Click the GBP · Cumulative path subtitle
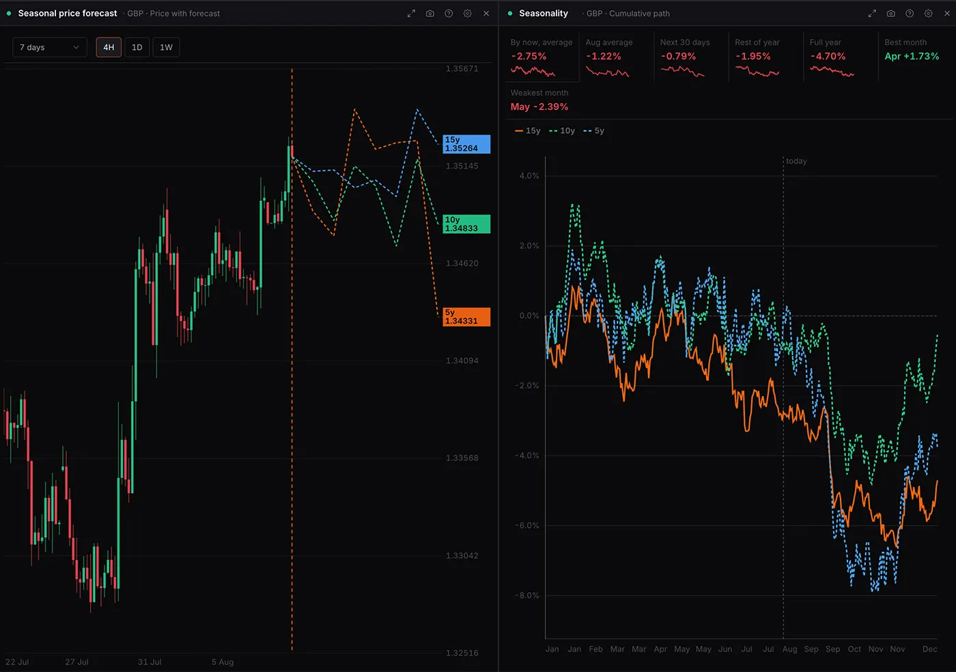This screenshot has height=672, width=956. click(628, 14)
